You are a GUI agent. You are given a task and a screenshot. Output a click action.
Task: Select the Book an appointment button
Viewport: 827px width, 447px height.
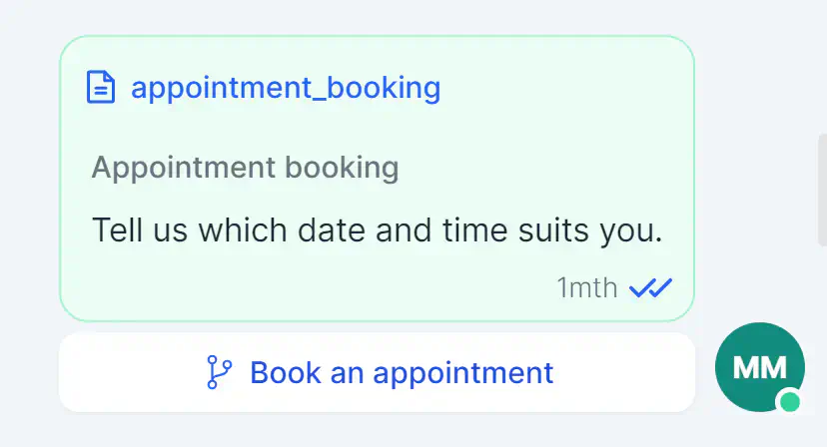pos(377,372)
